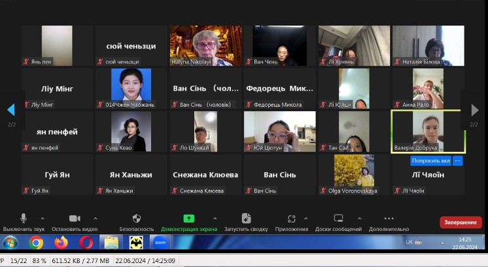
Task: Click UK keyboard language indicator in tray
Action: (x=409, y=241)
